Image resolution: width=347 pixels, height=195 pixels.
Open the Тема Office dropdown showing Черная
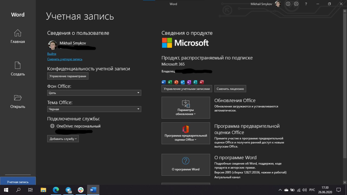(94, 109)
